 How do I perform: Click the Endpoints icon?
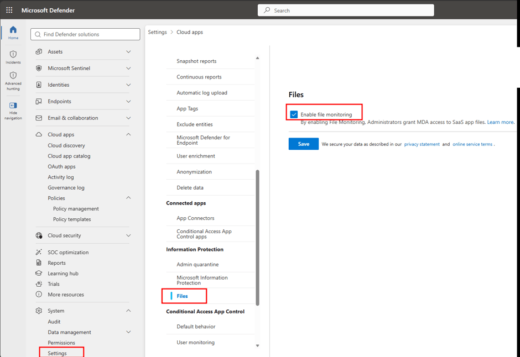[39, 101]
